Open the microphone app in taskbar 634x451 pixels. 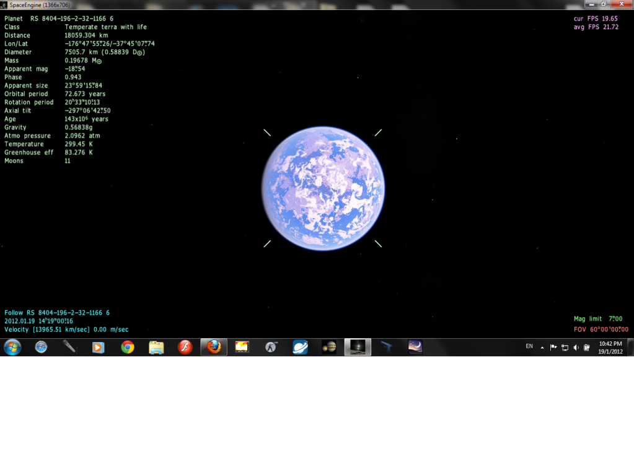tap(69, 348)
